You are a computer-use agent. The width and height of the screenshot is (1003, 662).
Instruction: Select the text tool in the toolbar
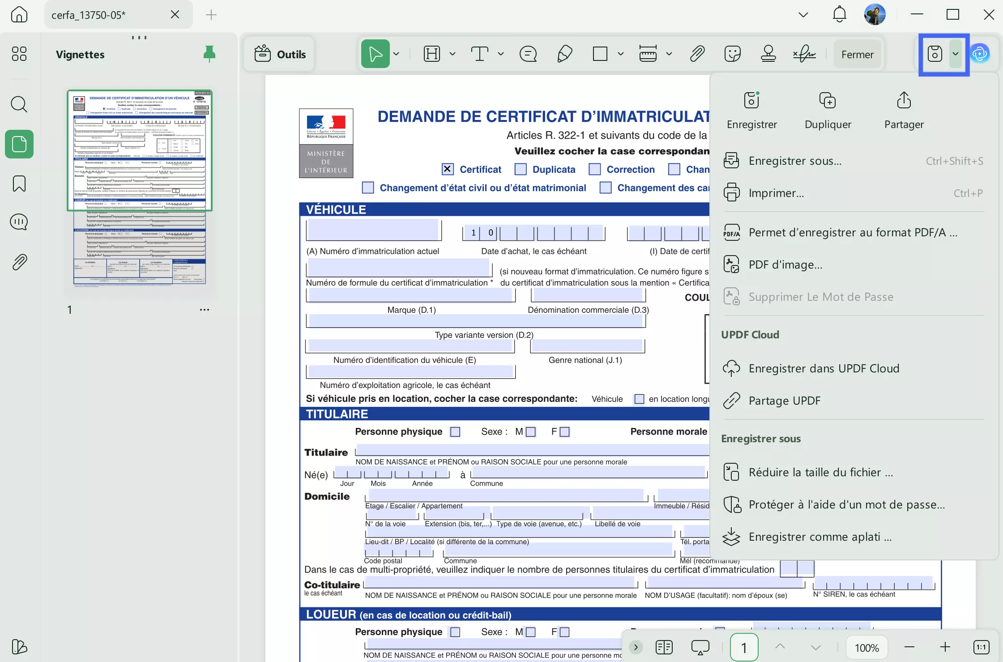click(479, 54)
